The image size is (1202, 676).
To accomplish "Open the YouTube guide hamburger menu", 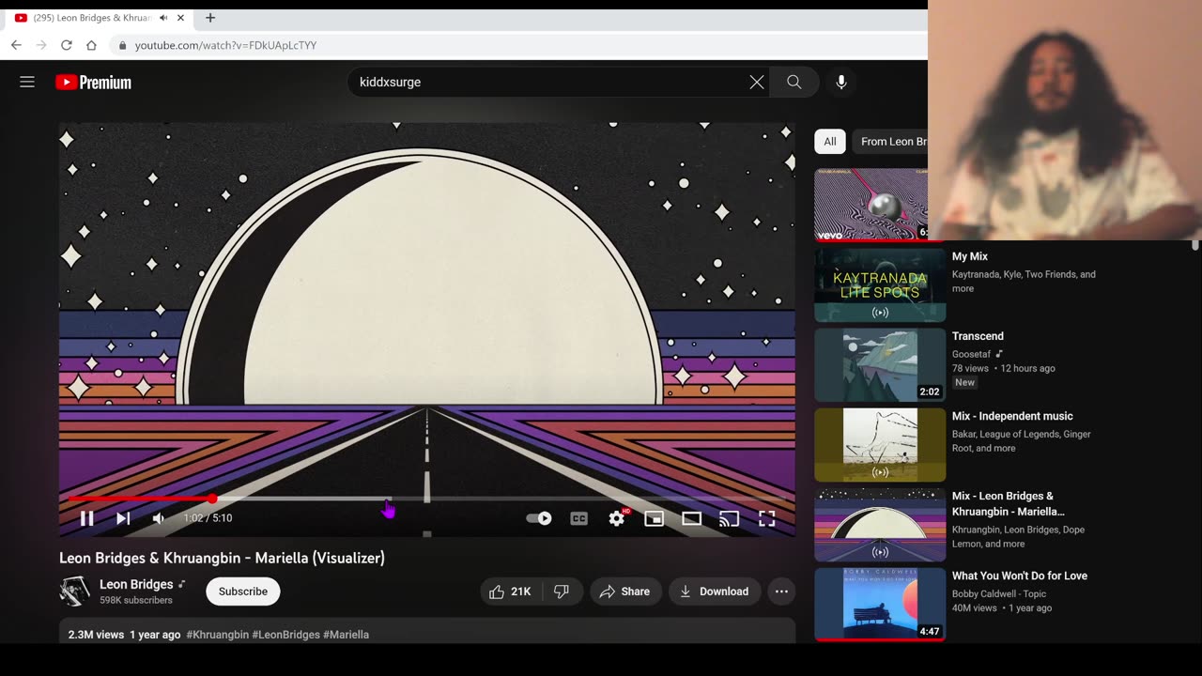I will point(27,82).
